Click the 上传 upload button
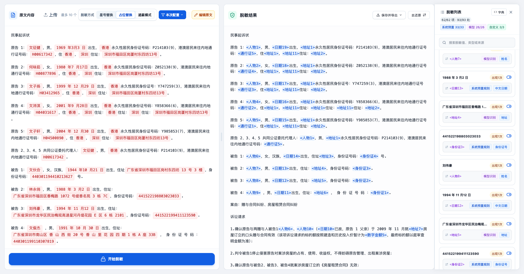 tap(50, 15)
